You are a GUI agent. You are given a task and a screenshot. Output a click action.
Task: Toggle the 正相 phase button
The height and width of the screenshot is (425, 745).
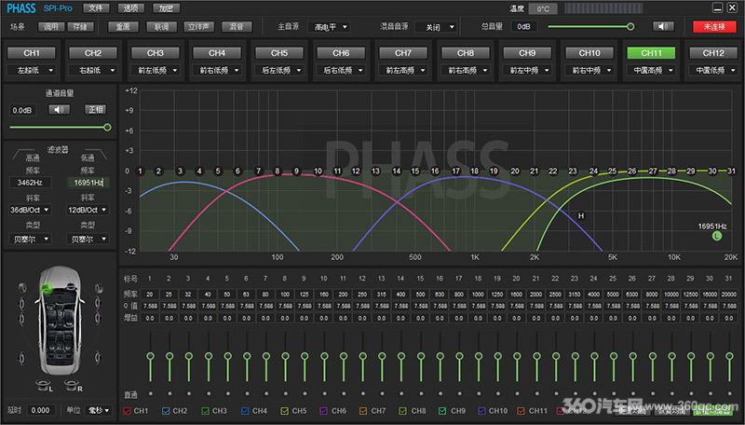pos(95,110)
